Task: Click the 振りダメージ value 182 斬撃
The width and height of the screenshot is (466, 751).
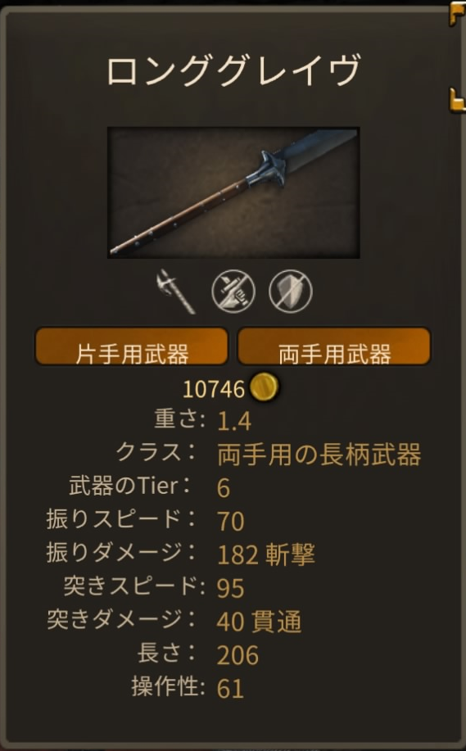Action: click(266, 554)
